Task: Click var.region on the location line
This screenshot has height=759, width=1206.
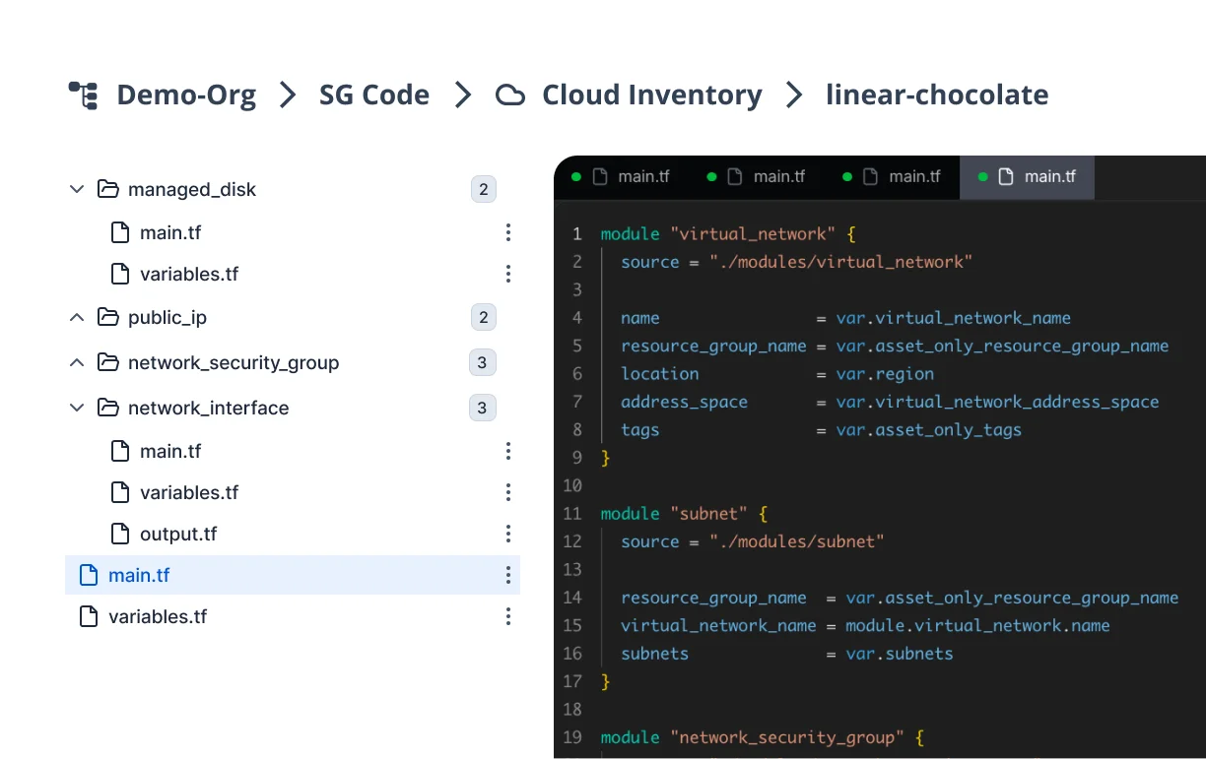Action: (885, 374)
